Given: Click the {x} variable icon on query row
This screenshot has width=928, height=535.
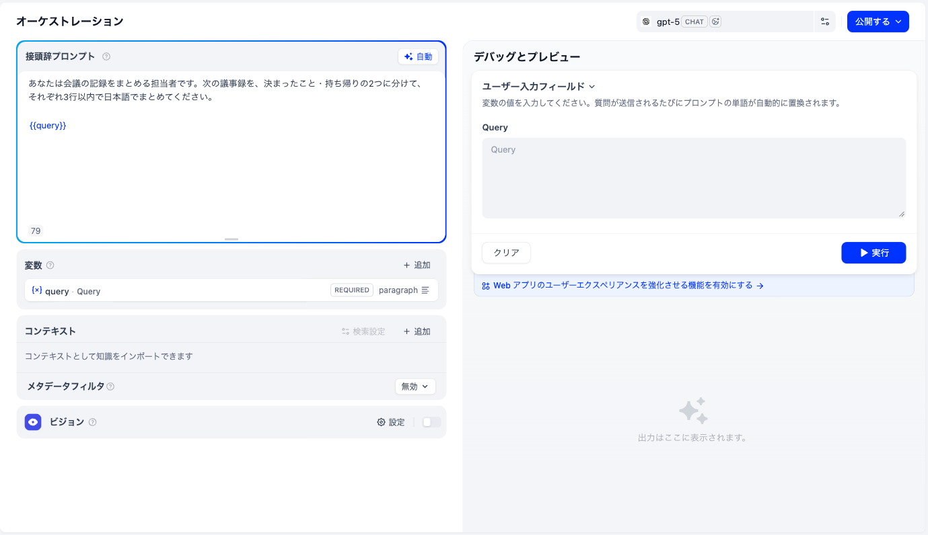Looking at the screenshot, I should click(37, 290).
